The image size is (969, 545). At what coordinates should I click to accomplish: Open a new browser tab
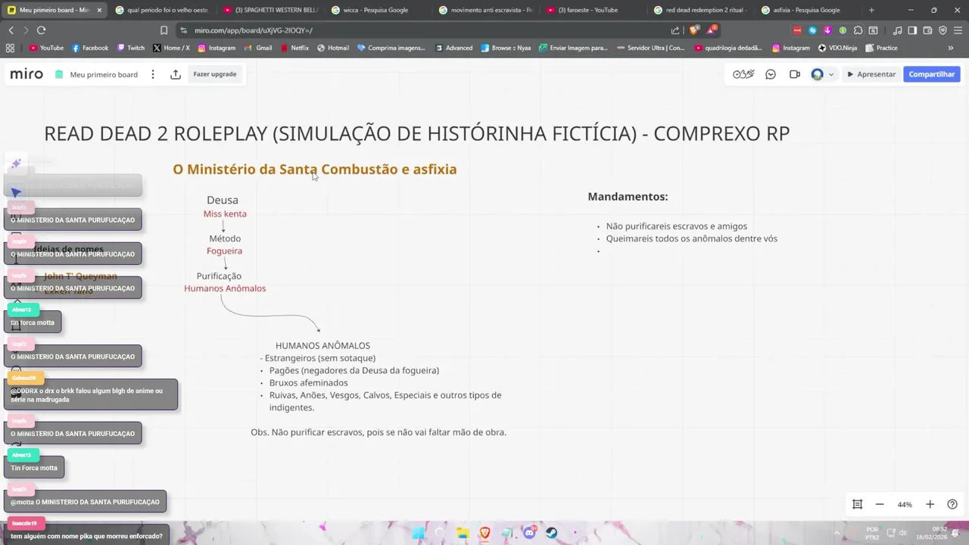[871, 10]
